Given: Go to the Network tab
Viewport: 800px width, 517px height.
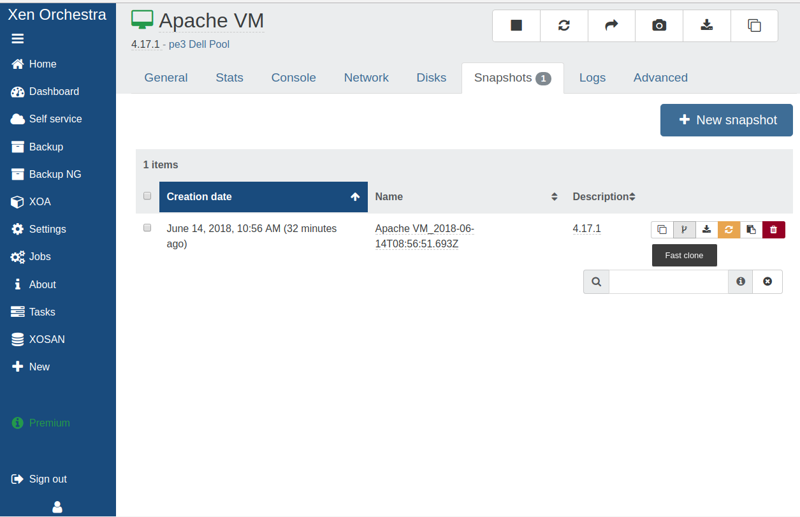Looking at the screenshot, I should pyautogui.click(x=367, y=78).
